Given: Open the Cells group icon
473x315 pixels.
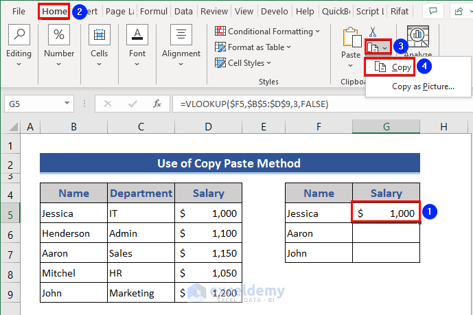Looking at the screenshot, I should (x=100, y=35).
